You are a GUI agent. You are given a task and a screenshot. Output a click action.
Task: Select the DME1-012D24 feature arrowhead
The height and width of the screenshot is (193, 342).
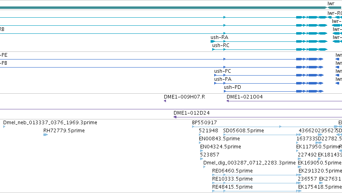(x=175, y=117)
